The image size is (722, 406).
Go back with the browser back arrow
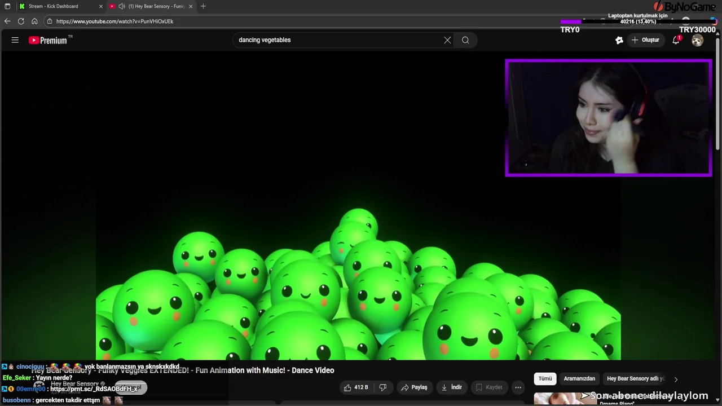pos(7,21)
